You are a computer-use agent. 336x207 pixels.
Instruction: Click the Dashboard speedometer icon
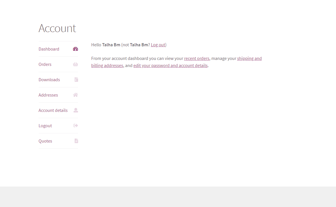75,49
